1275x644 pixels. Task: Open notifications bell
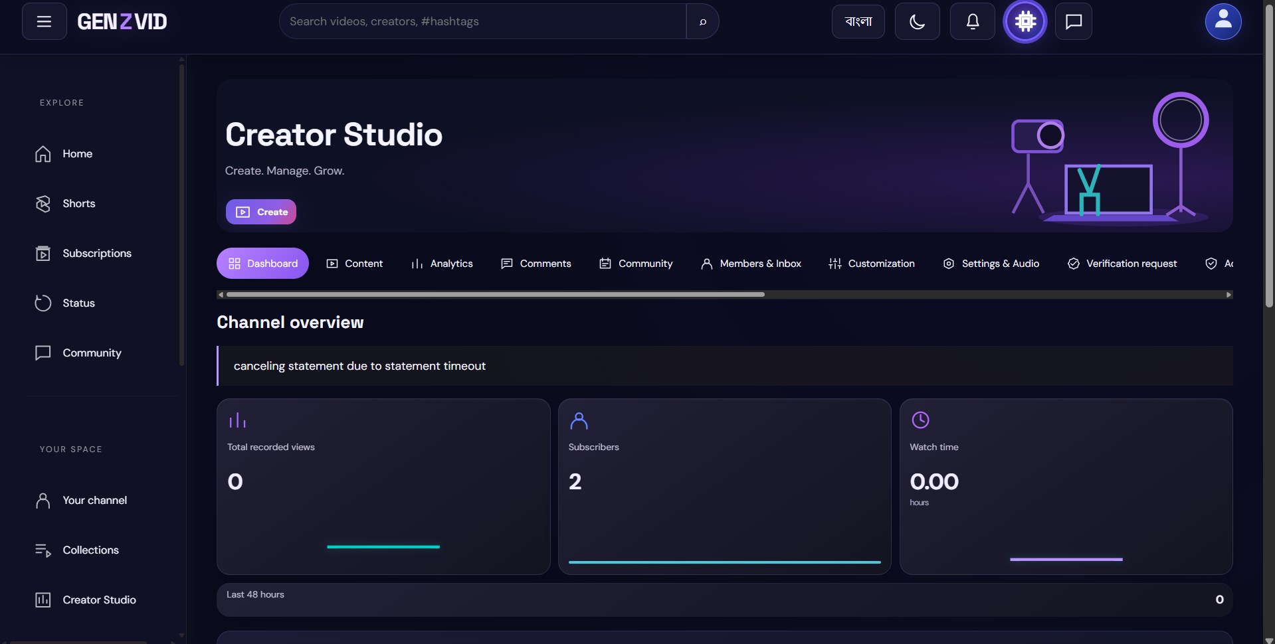972,21
